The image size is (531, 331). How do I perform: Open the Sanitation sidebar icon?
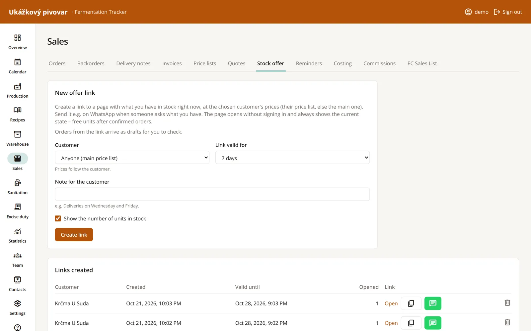(18, 183)
